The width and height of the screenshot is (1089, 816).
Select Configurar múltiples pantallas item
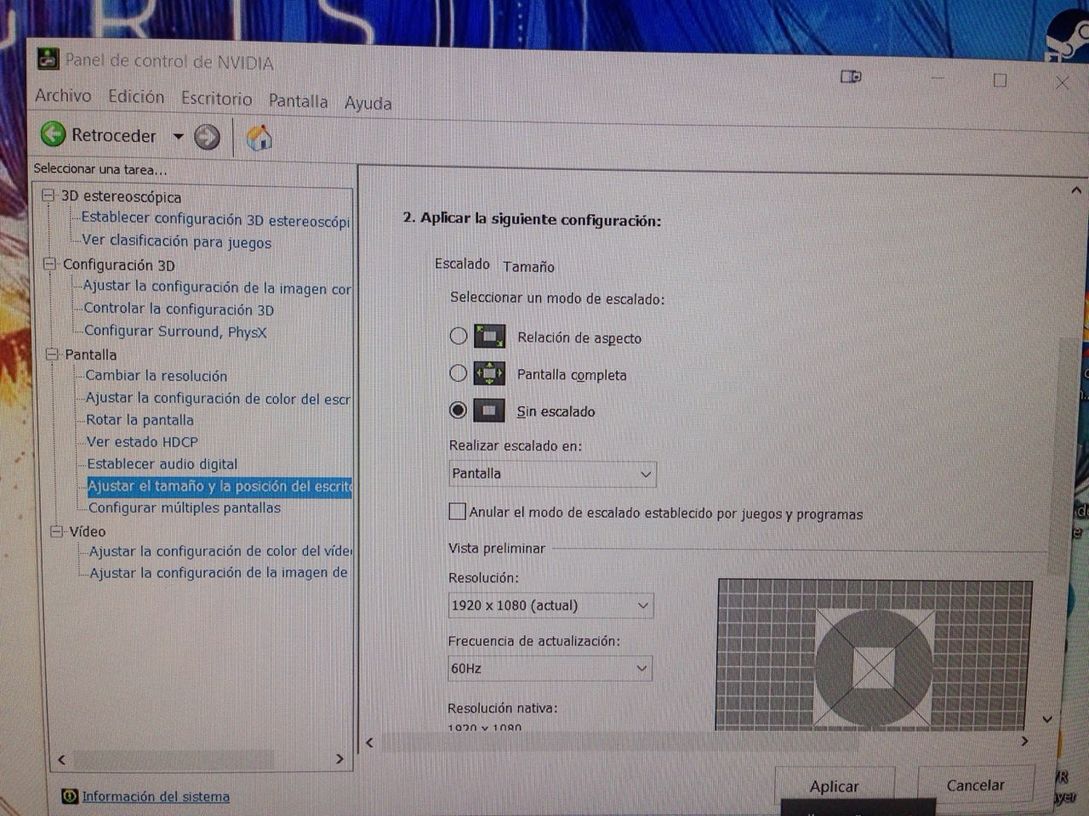(185, 507)
